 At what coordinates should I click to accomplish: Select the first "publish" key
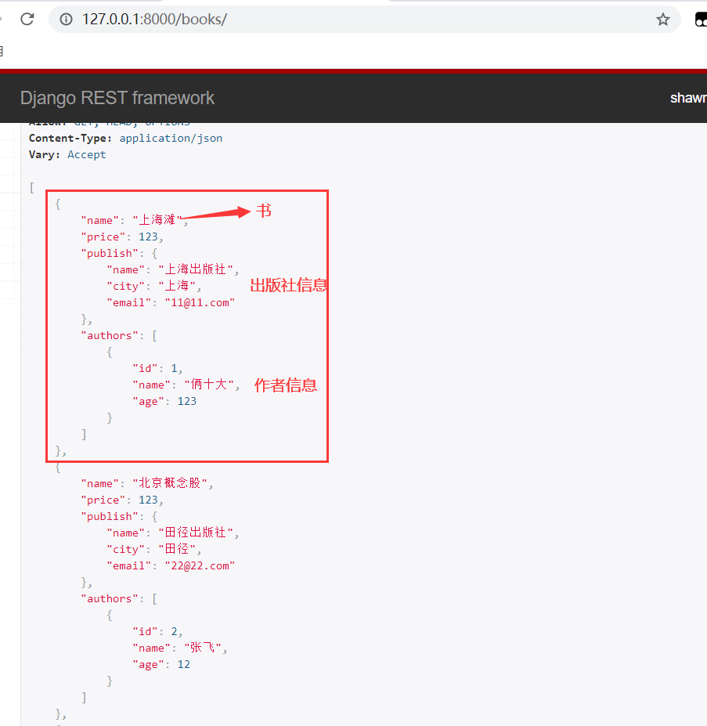tap(110, 253)
